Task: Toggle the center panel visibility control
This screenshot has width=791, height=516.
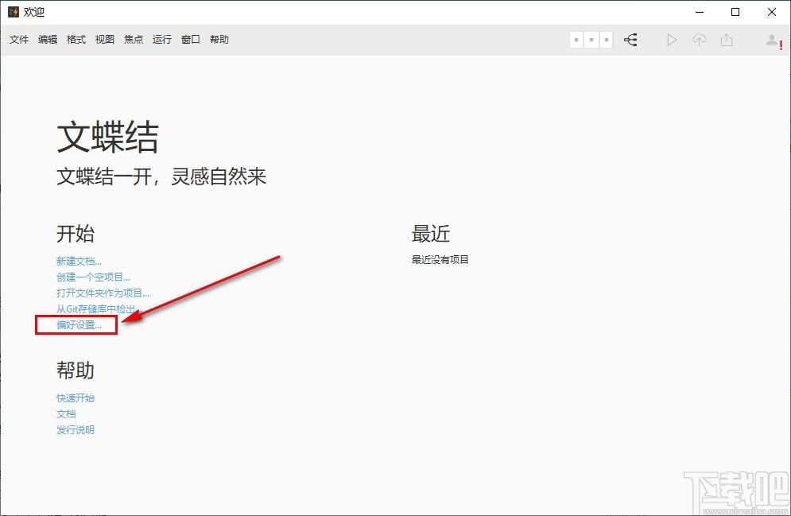Action: pyautogui.click(x=591, y=39)
